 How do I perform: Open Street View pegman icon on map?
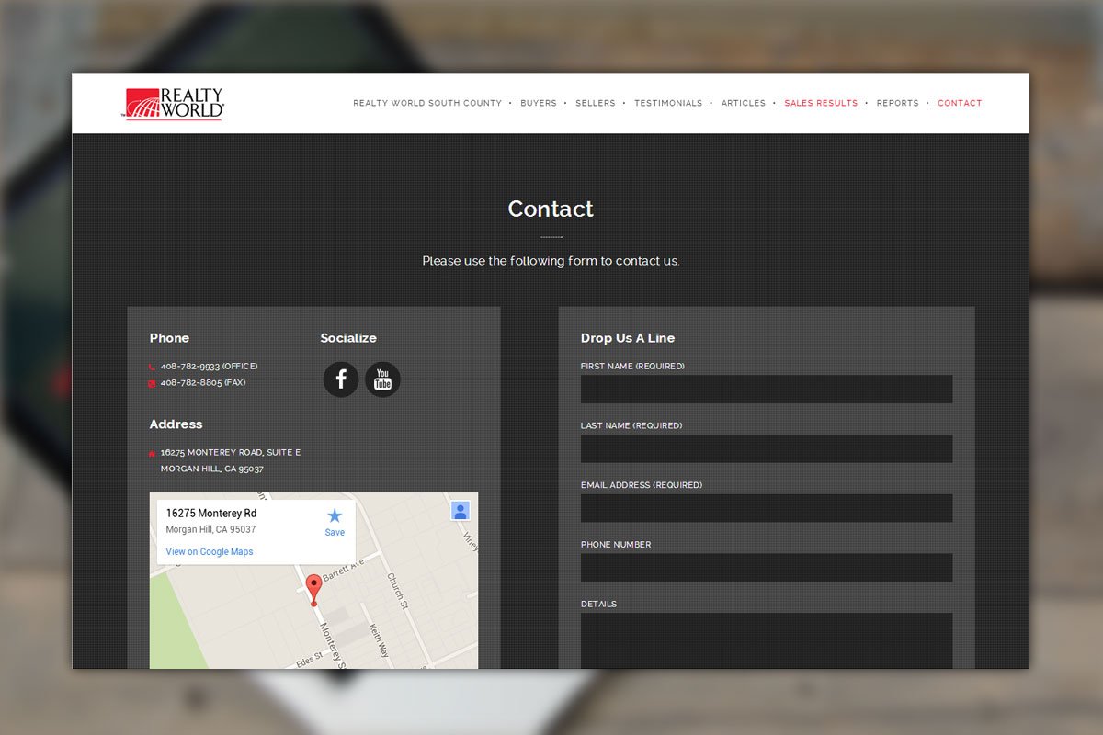(461, 511)
